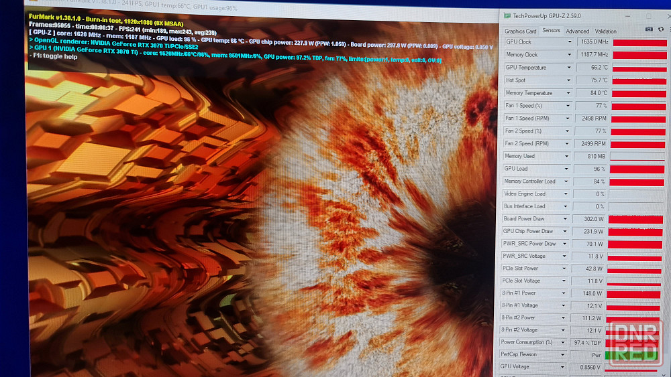This screenshot has width=671, height=377.
Task: Expand the Fan 1 Speed (RPM) dropdown
Action: pos(568,119)
